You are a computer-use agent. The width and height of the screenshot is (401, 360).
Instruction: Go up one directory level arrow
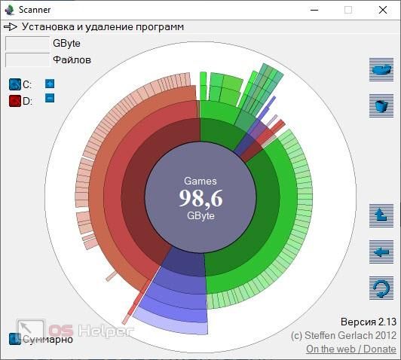(x=381, y=215)
